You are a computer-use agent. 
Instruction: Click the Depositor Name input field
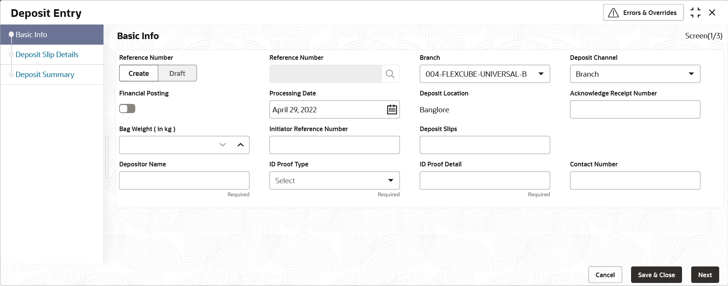[184, 181]
